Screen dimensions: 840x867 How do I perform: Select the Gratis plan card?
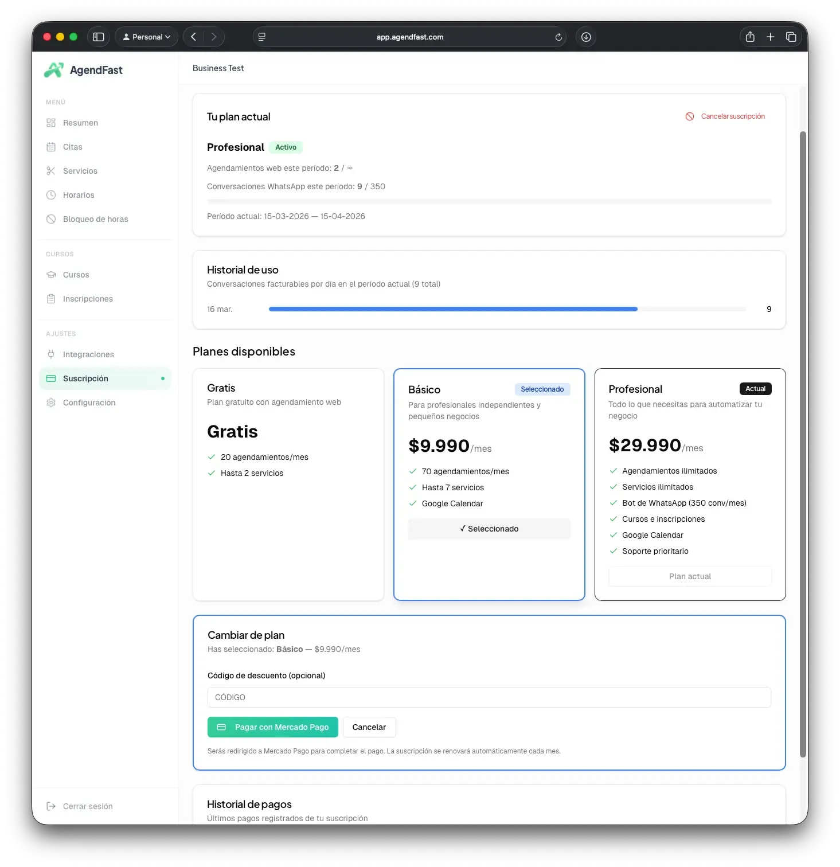coord(288,485)
